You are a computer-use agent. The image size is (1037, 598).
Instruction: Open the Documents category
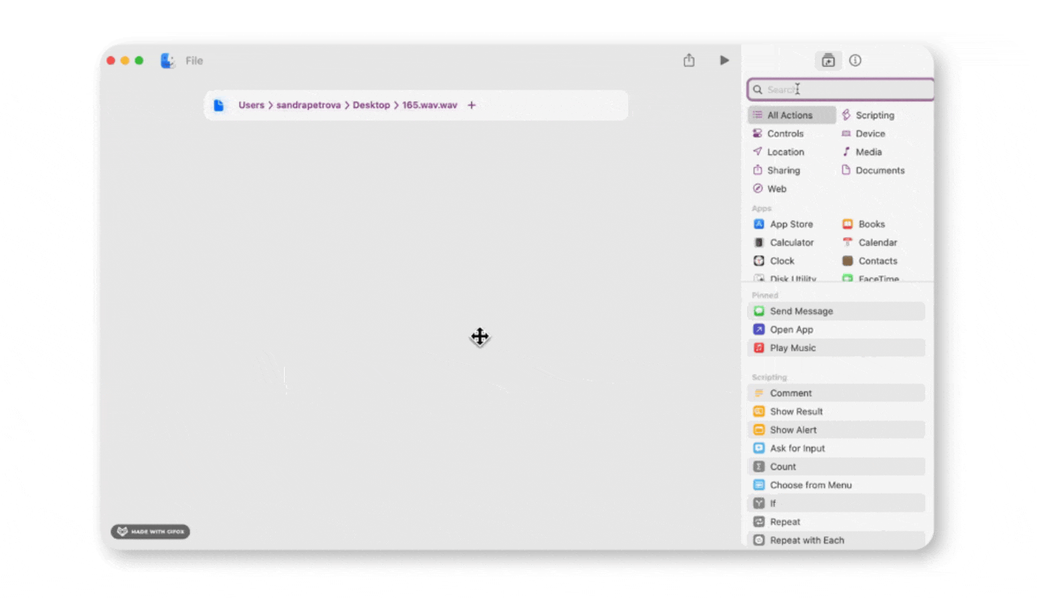tap(873, 171)
